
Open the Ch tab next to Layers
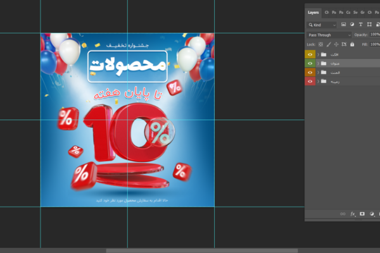[x=327, y=12]
